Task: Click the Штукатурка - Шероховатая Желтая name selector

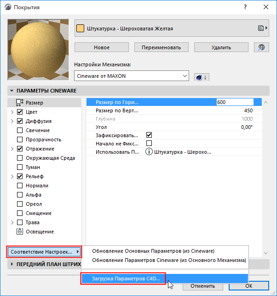Action: click(x=172, y=28)
